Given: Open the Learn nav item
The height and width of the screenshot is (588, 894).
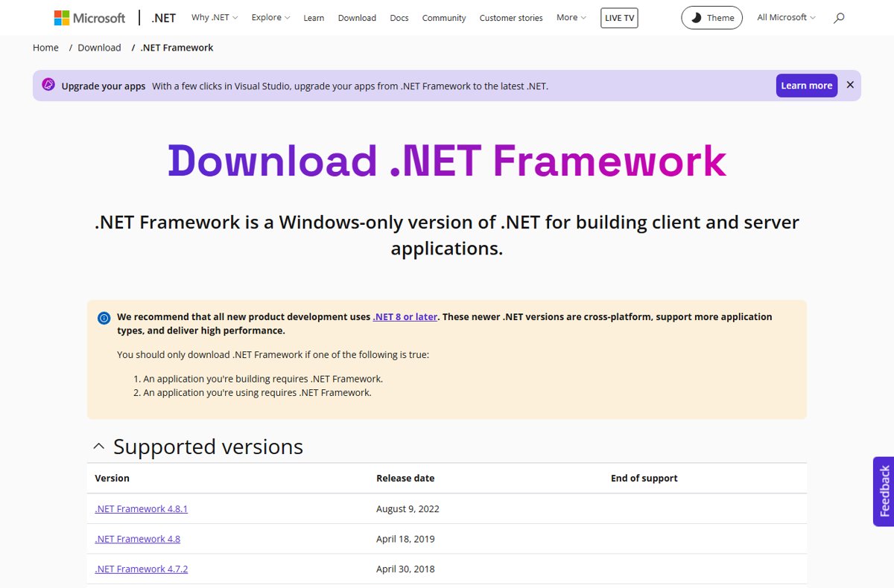Looking at the screenshot, I should pos(314,18).
